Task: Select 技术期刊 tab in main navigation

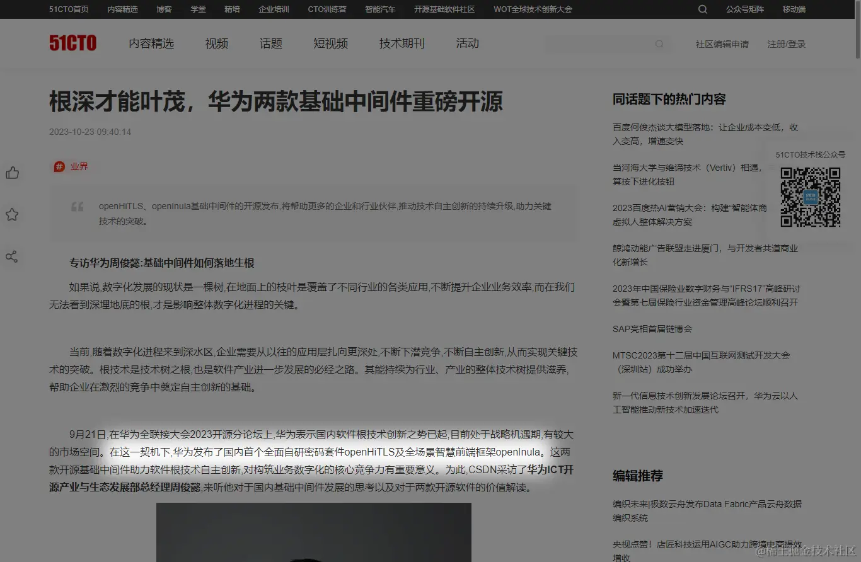Action: pyautogui.click(x=402, y=43)
